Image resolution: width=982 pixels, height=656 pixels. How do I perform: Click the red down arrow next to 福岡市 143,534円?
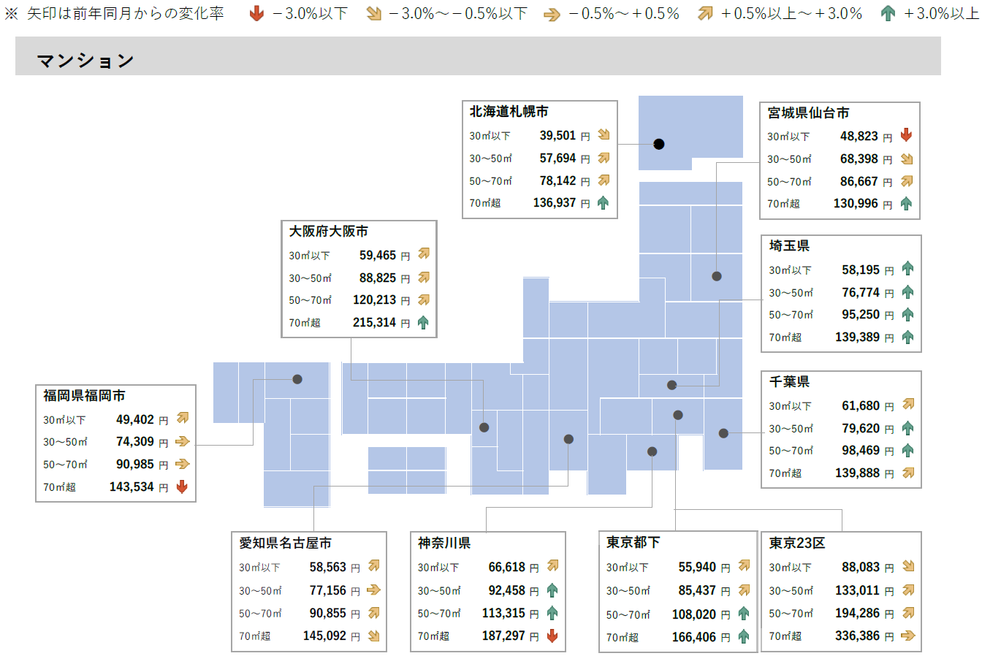tap(180, 487)
